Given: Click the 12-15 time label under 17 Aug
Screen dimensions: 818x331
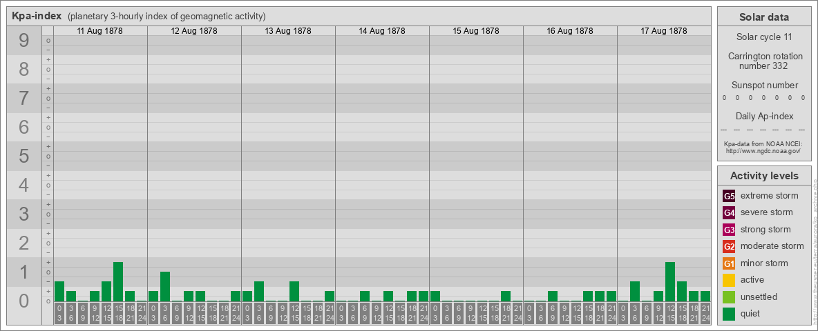Looking at the screenshot, I should click(x=670, y=313).
